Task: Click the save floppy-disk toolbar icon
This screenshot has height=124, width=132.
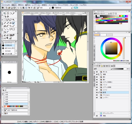Action: click(x=12, y=8)
